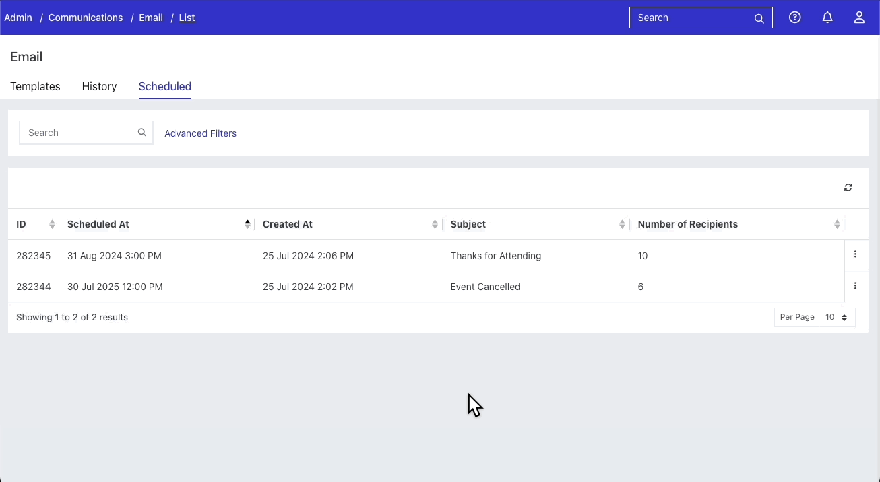Click scheduled date 31 Aug 2024 3:00 PM
880x482 pixels.
coord(115,256)
